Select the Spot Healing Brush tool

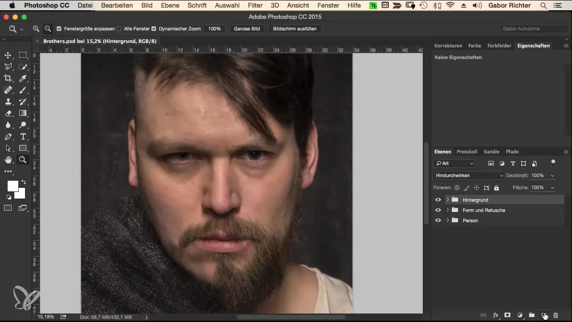(x=8, y=90)
